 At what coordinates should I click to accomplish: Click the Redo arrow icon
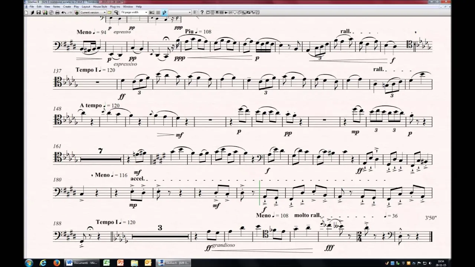70,12
